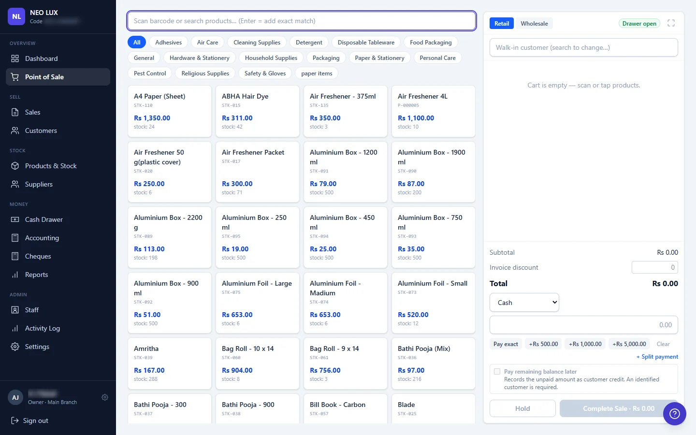
Task: Open the help question mark button
Action: pyautogui.click(x=675, y=414)
